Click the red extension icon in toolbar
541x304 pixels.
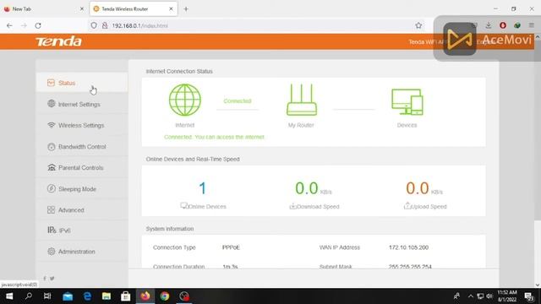[x=503, y=25]
